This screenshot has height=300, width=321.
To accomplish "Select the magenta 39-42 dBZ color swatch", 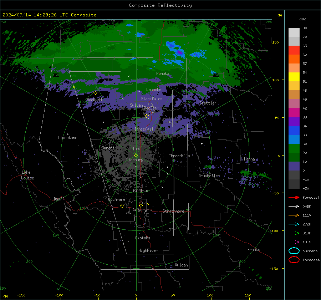I will [294, 113].
